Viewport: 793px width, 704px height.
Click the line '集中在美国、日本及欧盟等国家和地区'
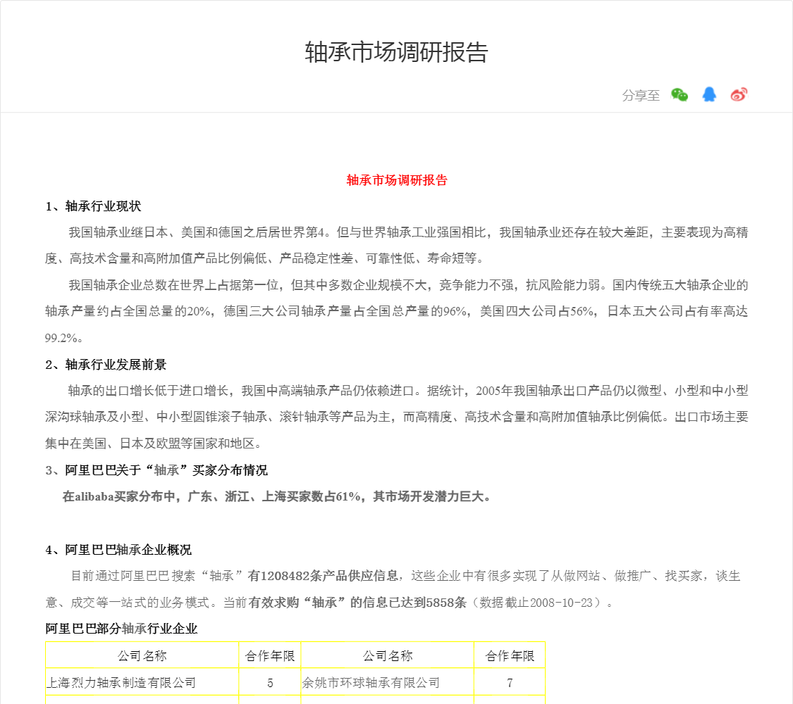tap(153, 444)
